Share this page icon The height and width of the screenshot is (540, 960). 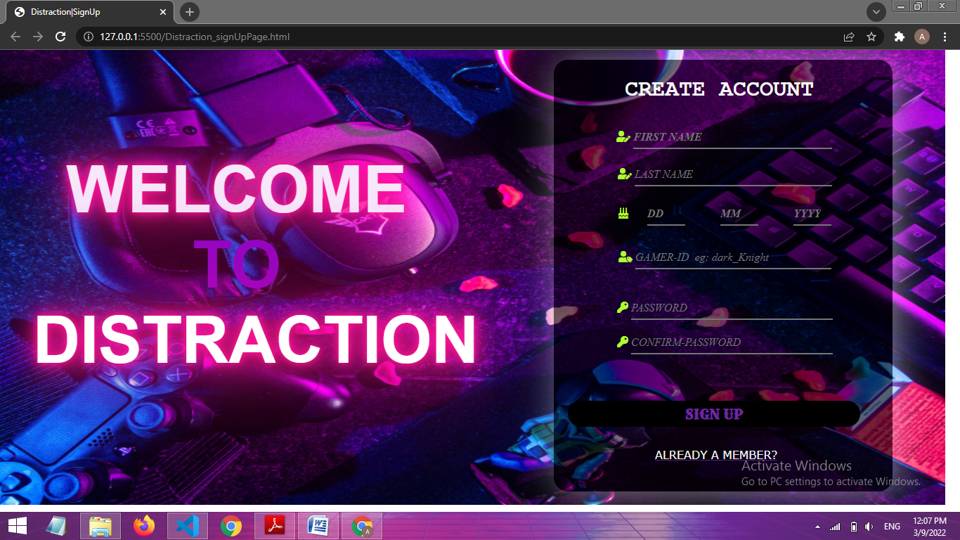point(849,37)
